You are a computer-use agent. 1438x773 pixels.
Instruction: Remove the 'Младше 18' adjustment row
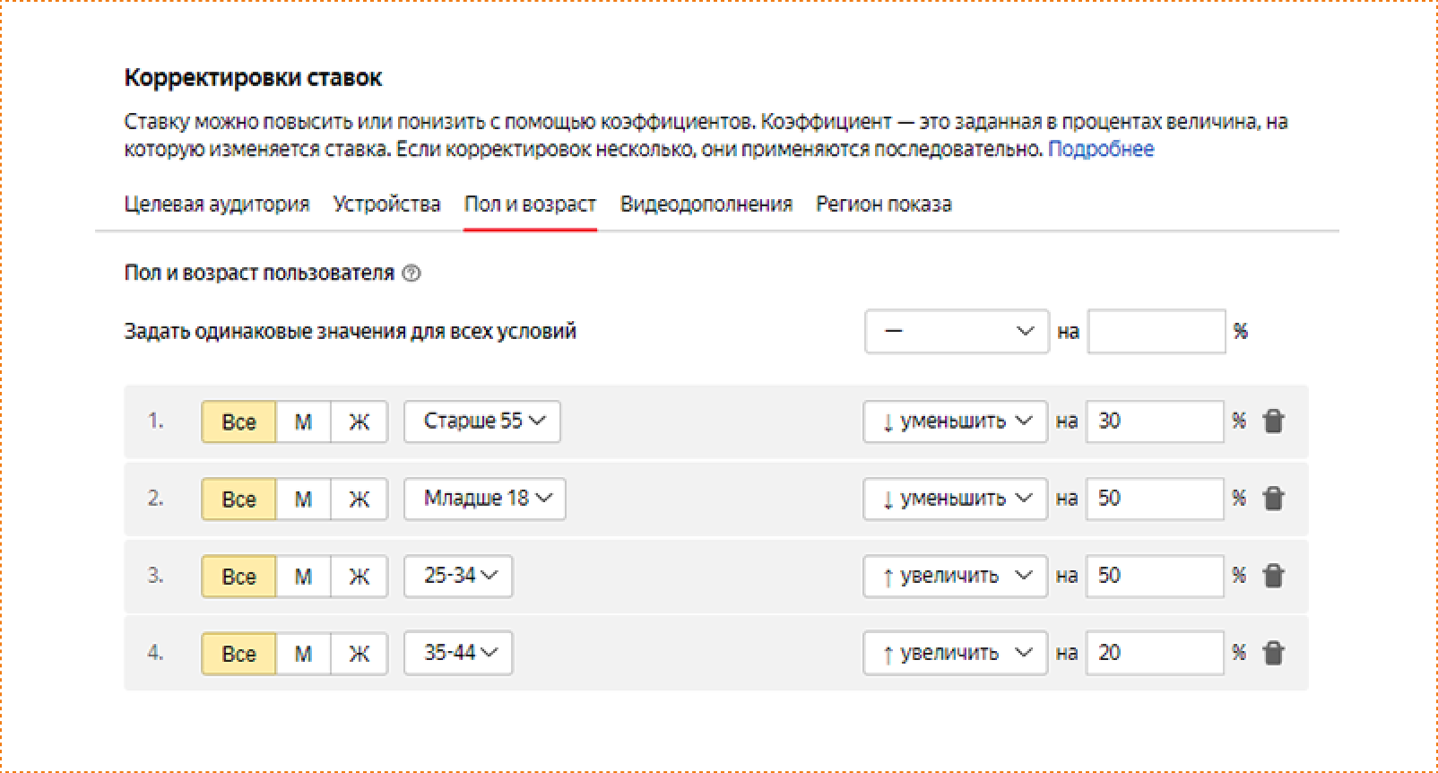click(x=1273, y=499)
